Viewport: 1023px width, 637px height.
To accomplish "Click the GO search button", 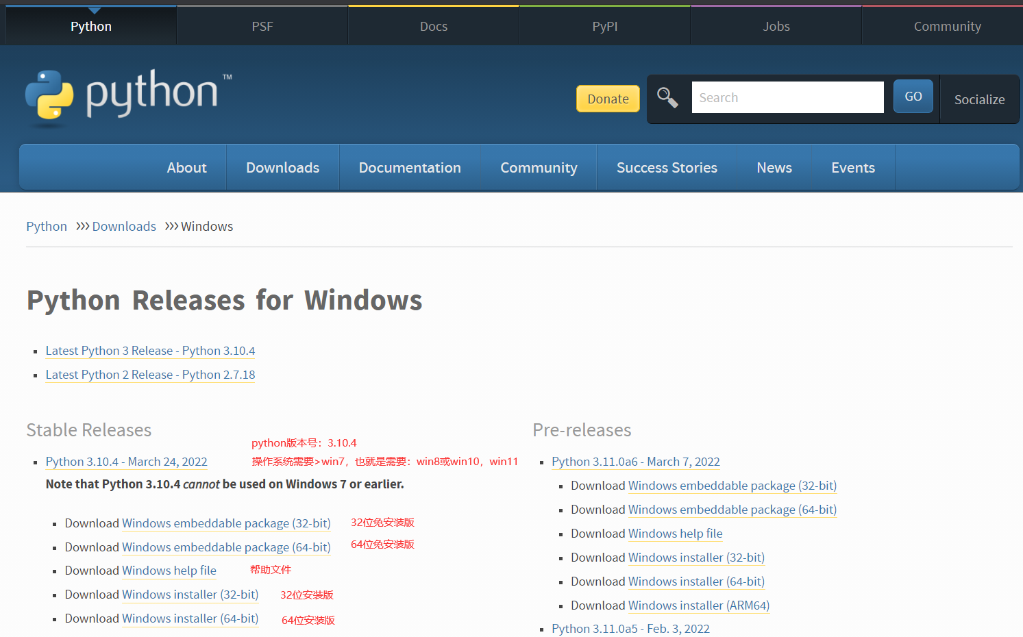I will tap(913, 97).
